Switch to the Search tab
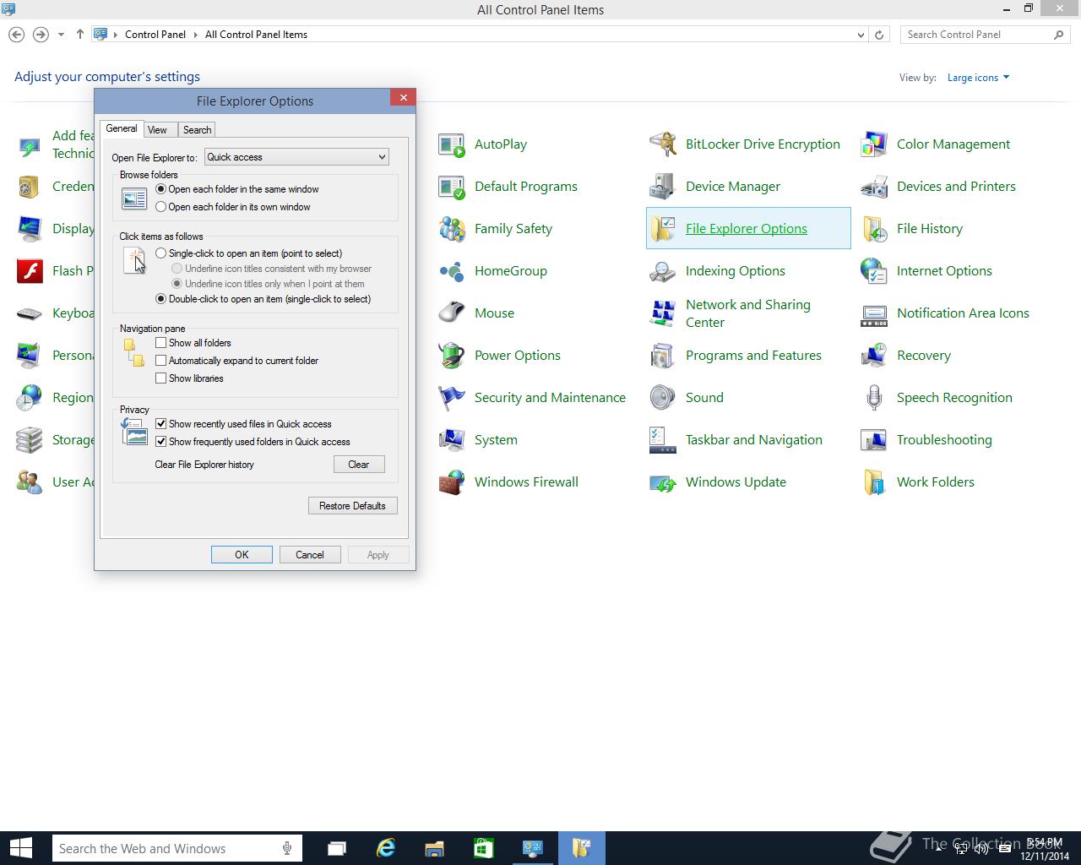 [x=197, y=129]
